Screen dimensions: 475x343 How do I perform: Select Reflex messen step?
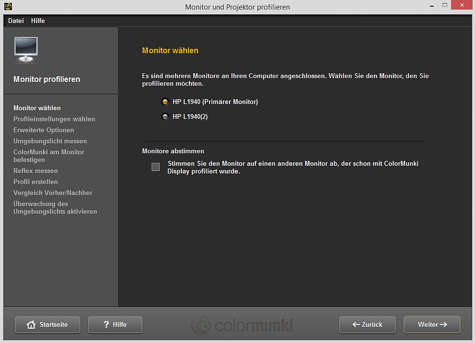(x=36, y=171)
